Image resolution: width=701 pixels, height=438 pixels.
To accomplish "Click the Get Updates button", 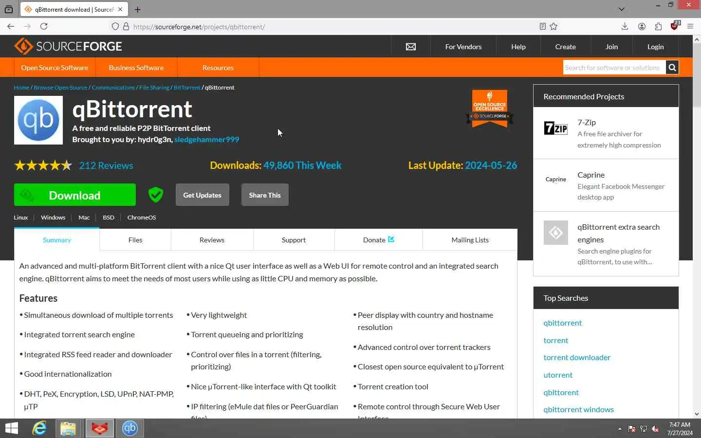I will point(203,195).
